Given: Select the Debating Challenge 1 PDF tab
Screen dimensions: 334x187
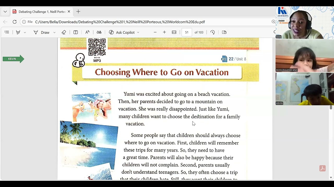Looking at the screenshot, I should 42,12.
